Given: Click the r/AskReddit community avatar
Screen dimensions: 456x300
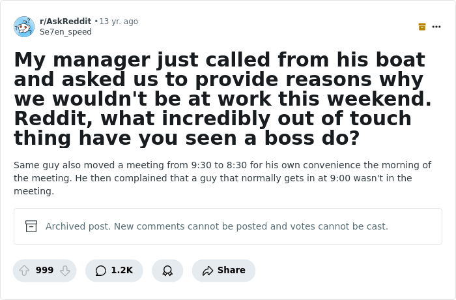Looking at the screenshot, I should [x=24, y=27].
